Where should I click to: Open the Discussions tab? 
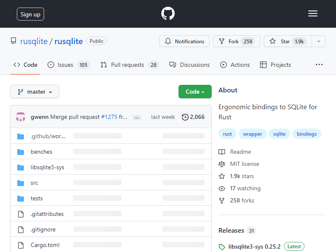189,65
